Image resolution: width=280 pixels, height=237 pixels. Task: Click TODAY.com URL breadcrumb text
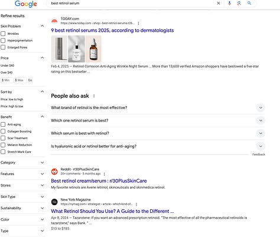pyautogui.click(x=97, y=23)
